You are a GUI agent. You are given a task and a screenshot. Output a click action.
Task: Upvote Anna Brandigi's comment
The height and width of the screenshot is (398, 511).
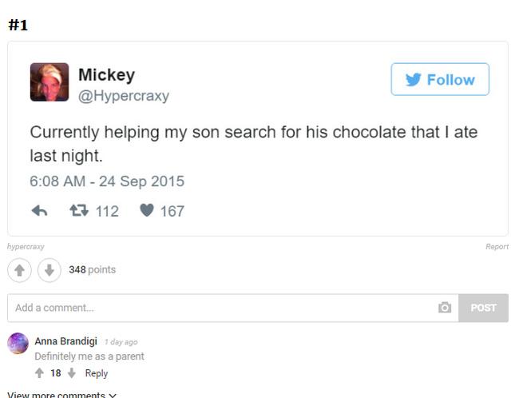point(39,373)
